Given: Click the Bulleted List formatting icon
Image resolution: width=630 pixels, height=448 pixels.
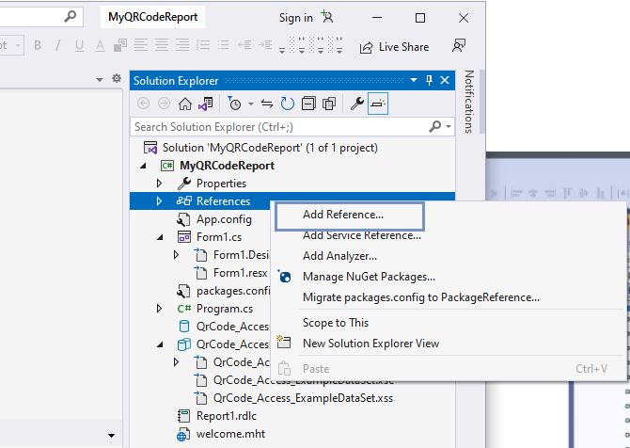Looking at the screenshot, I should click(223, 45).
